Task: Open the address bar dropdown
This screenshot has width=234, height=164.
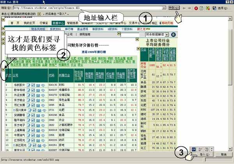Action: pyautogui.click(x=165, y=7)
